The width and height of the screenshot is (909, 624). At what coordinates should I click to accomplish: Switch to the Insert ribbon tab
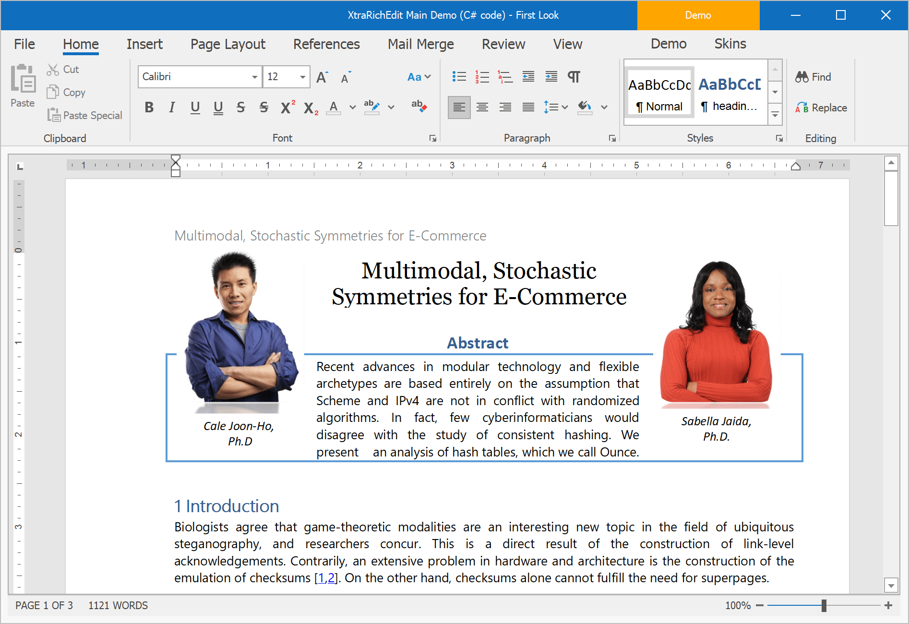[144, 44]
